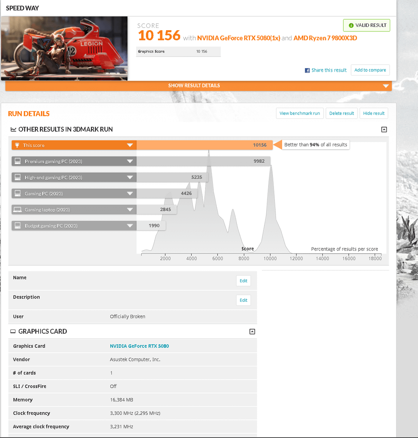Click the green info icon in Valid Result

pyautogui.click(x=351, y=26)
